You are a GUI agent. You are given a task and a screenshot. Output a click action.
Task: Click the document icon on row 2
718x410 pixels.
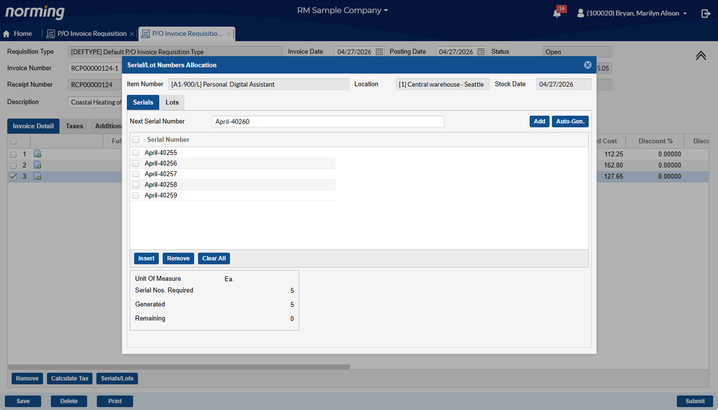point(37,165)
